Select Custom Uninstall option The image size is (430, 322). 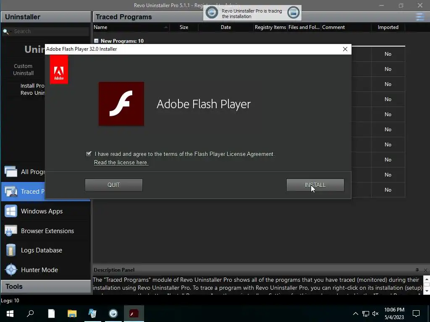pyautogui.click(x=24, y=70)
